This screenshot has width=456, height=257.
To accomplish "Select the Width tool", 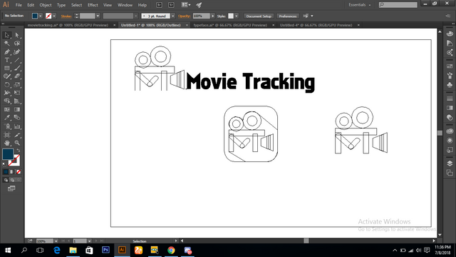I will [x=7, y=93].
